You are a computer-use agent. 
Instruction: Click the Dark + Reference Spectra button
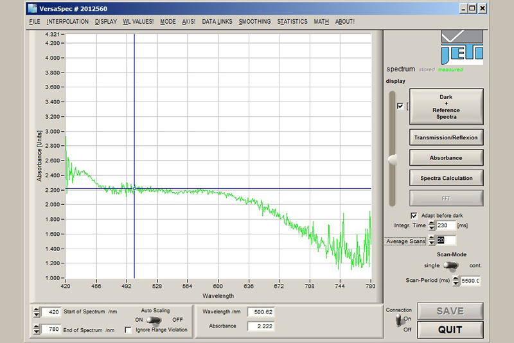pyautogui.click(x=446, y=107)
